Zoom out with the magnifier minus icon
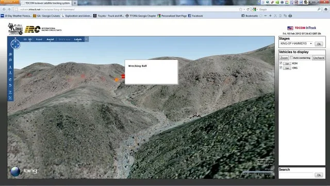The height and width of the screenshot is (186, 330). click(x=10, y=60)
